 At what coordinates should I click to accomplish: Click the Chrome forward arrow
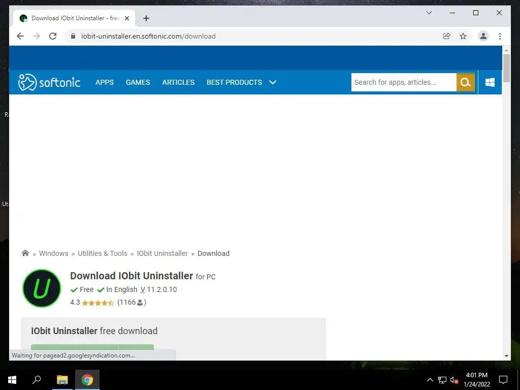(37, 36)
